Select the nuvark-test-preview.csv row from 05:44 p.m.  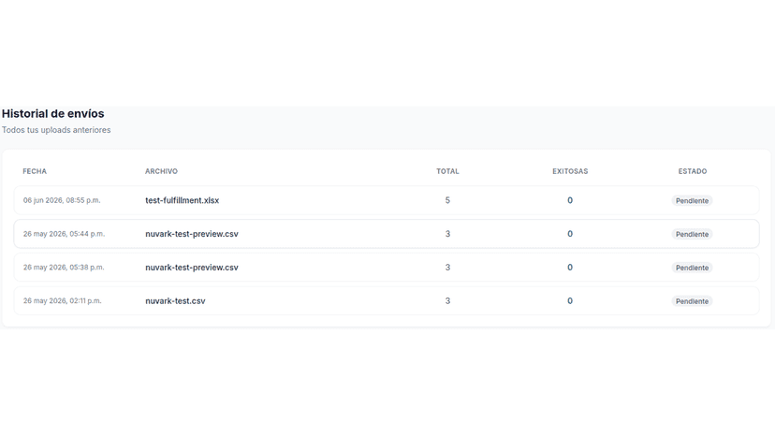[387, 234]
